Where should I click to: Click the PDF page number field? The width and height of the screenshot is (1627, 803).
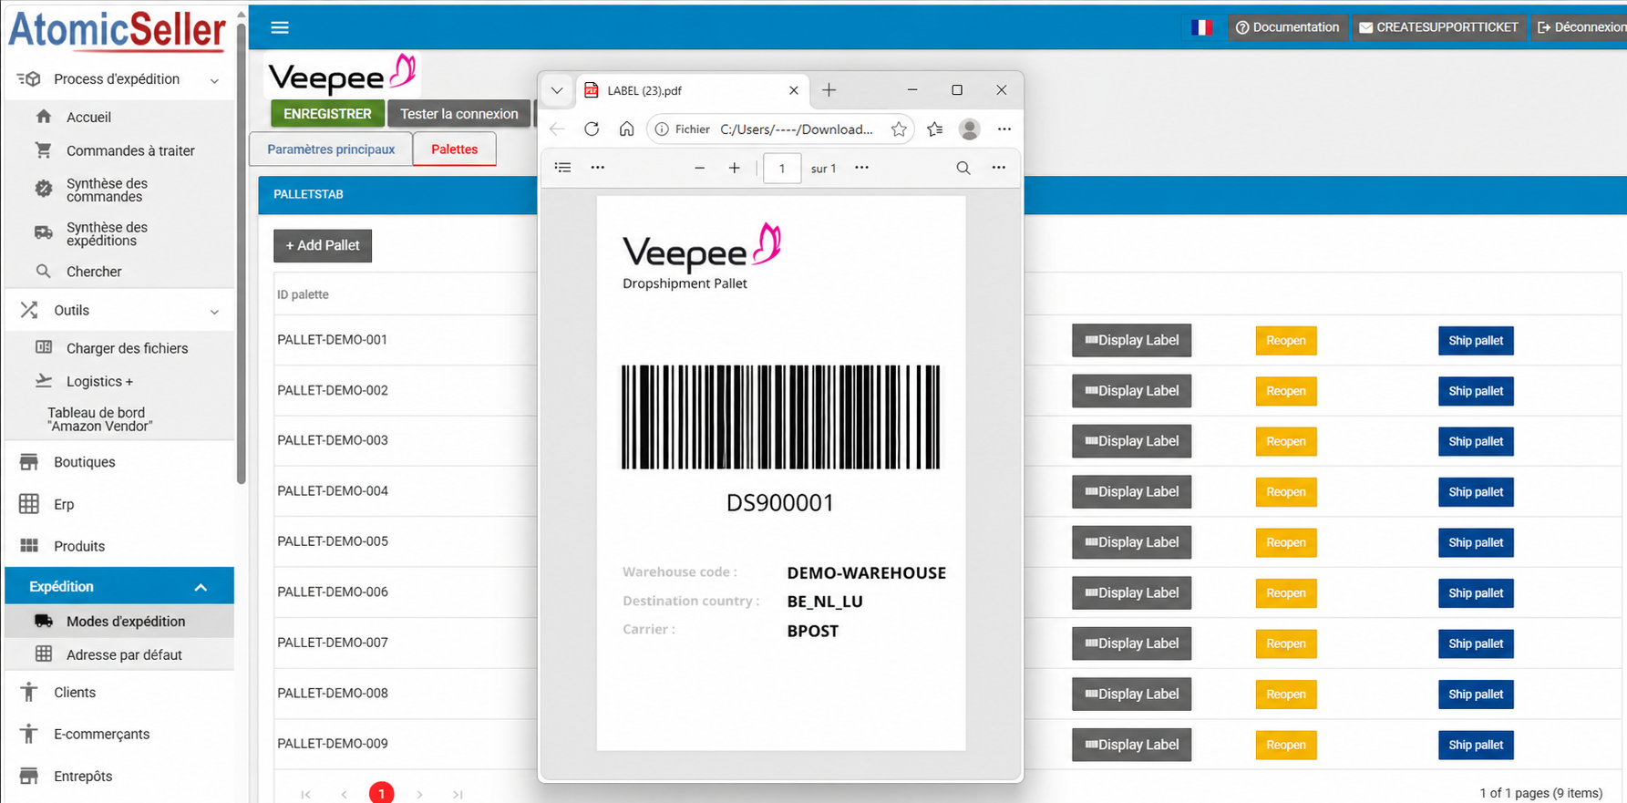click(x=782, y=169)
